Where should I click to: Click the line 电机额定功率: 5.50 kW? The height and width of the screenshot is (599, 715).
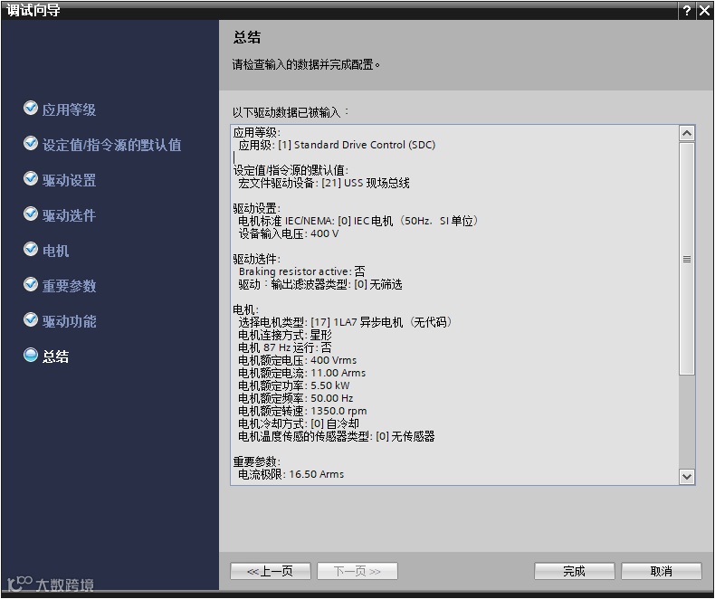pyautogui.click(x=293, y=385)
